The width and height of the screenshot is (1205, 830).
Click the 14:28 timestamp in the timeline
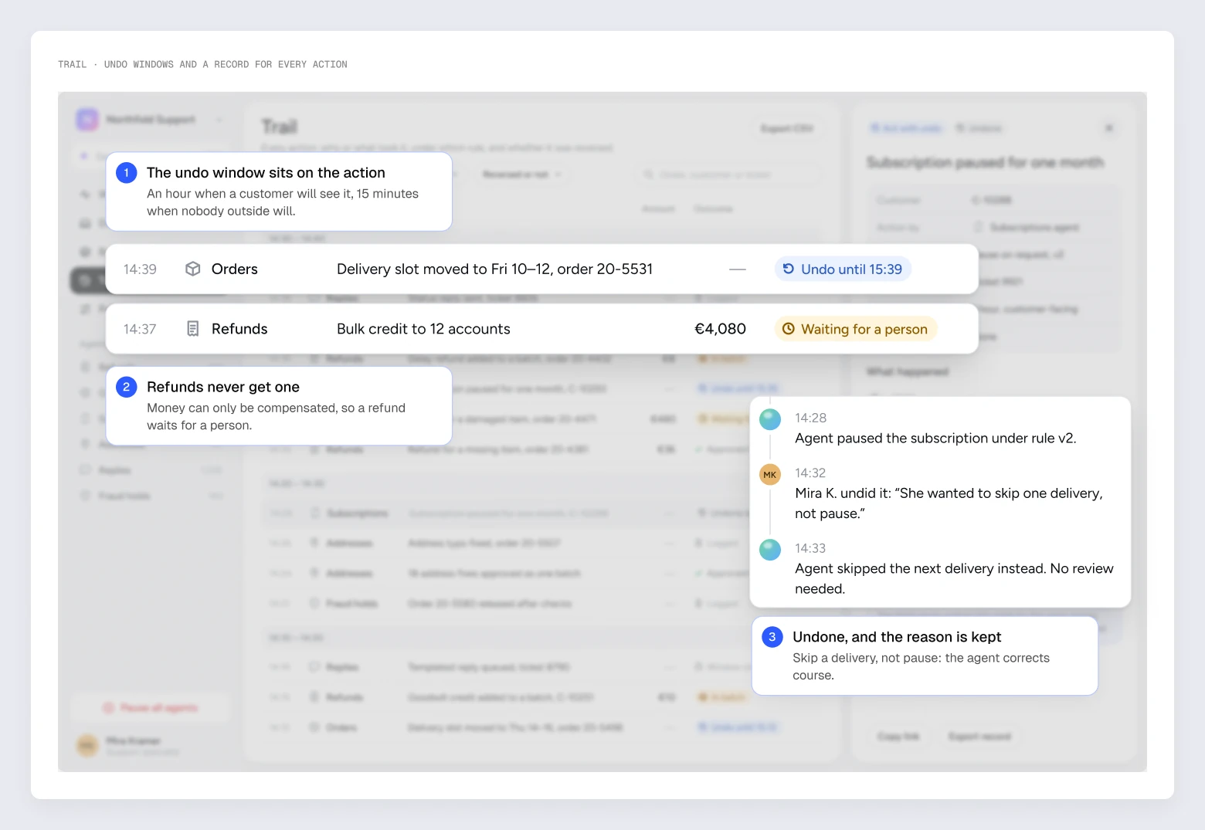click(810, 418)
